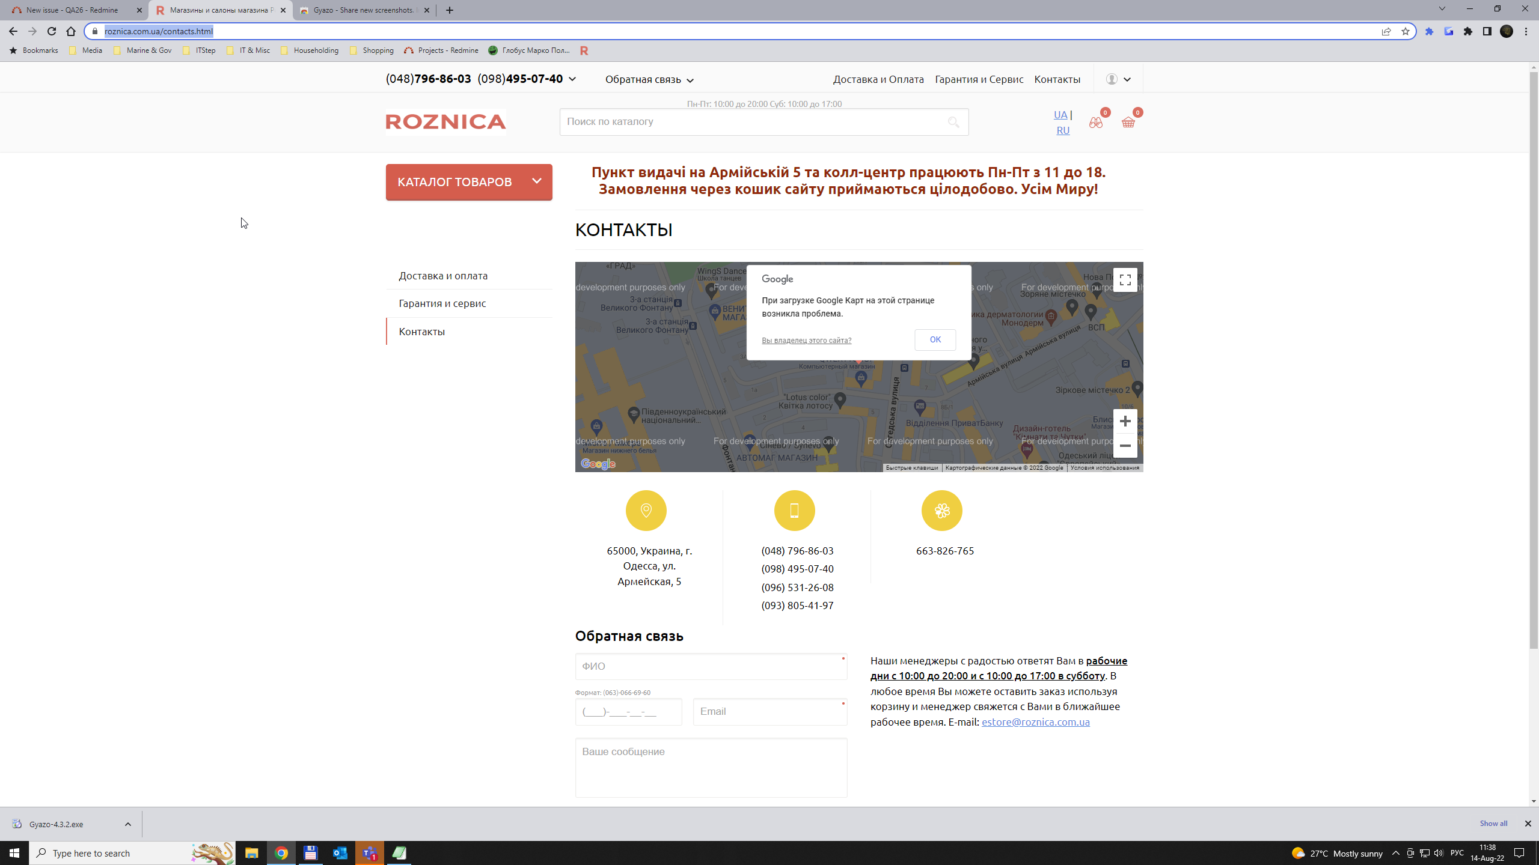Zoom out the map with minus
1539x865 pixels.
tap(1125, 446)
